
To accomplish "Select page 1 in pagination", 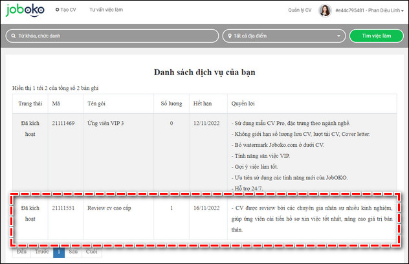I will pyautogui.click(x=59, y=251).
